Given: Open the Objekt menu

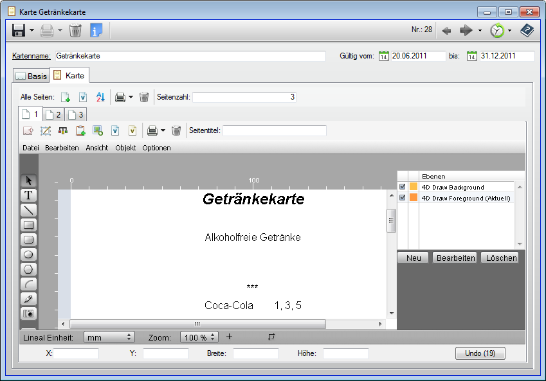Looking at the screenshot, I should point(125,148).
